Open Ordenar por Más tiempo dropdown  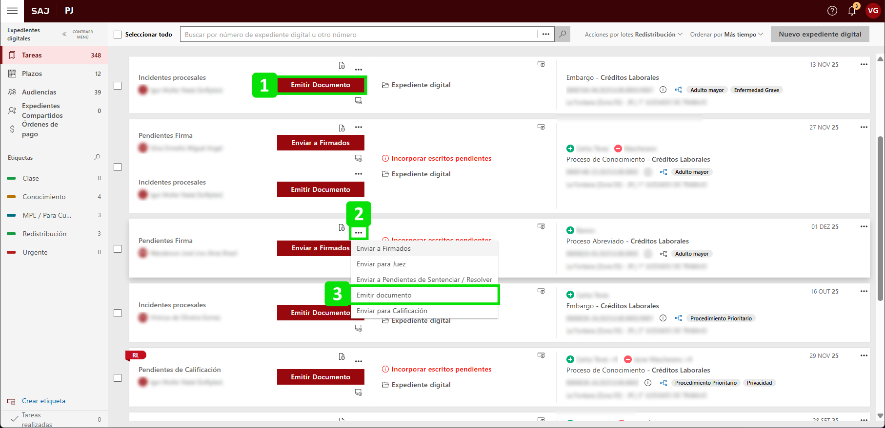[726, 35]
